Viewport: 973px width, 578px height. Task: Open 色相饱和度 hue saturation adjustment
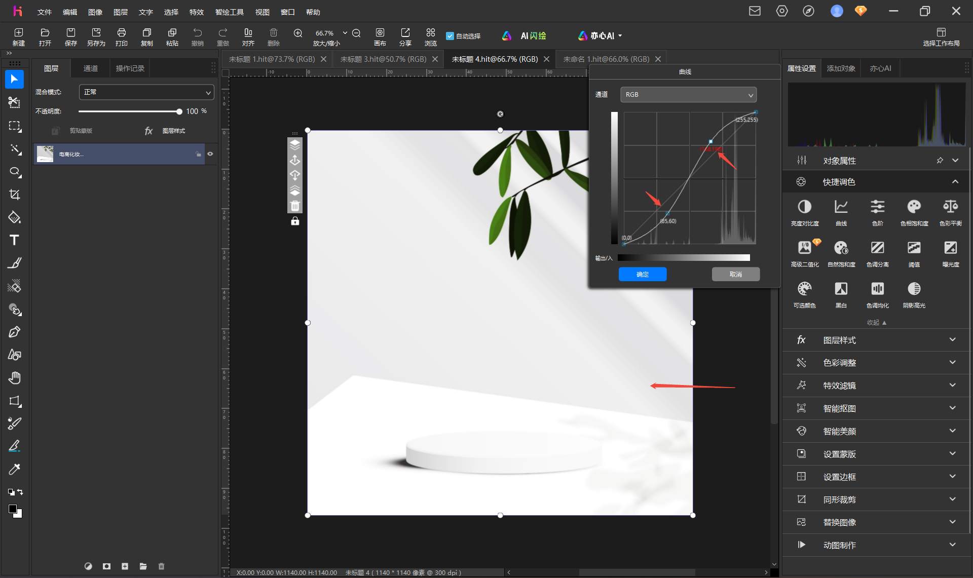[x=914, y=212]
